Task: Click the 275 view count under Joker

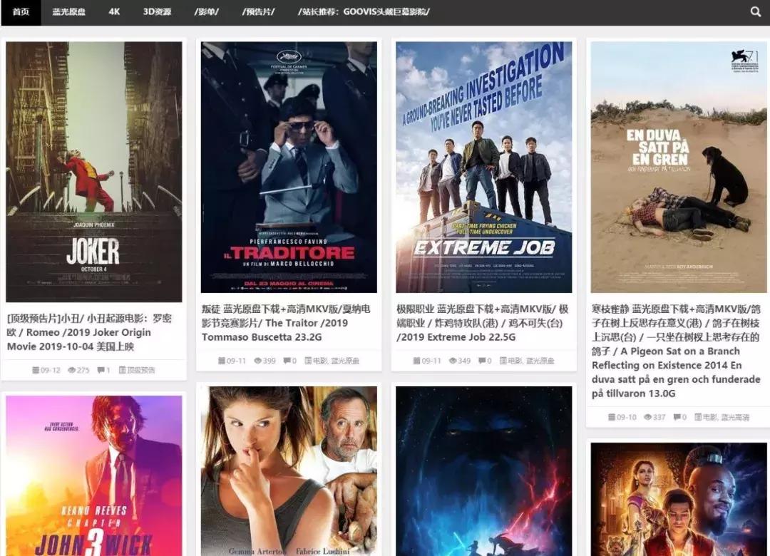Action: pyautogui.click(x=83, y=370)
